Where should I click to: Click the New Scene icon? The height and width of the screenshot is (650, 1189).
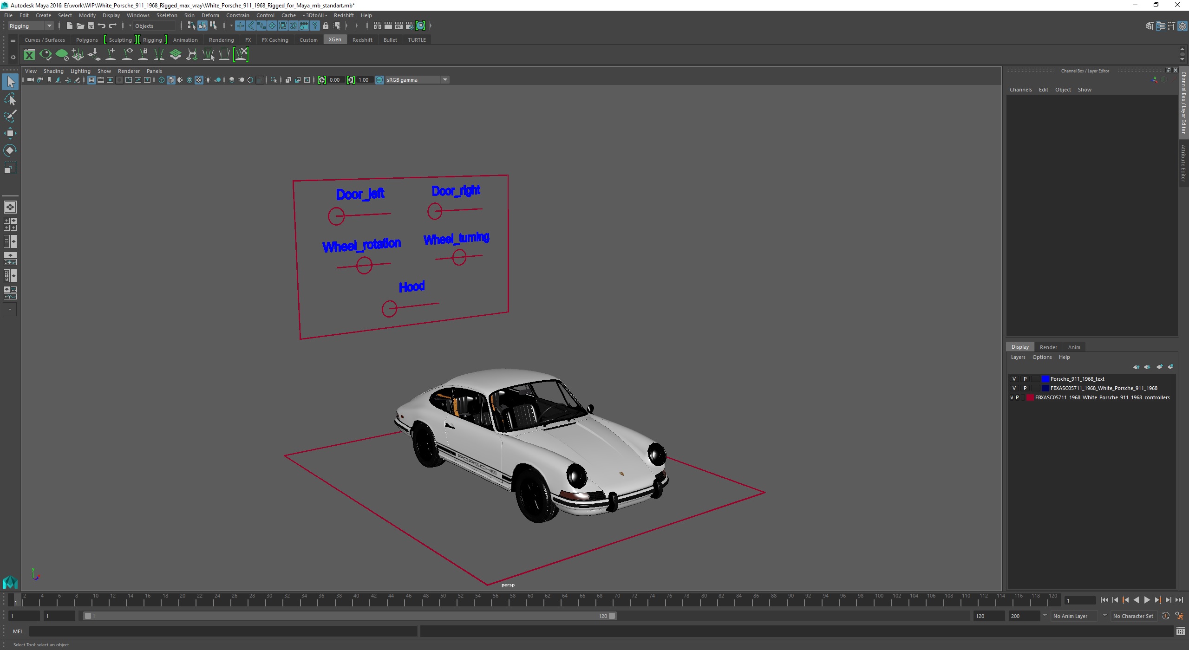point(69,26)
